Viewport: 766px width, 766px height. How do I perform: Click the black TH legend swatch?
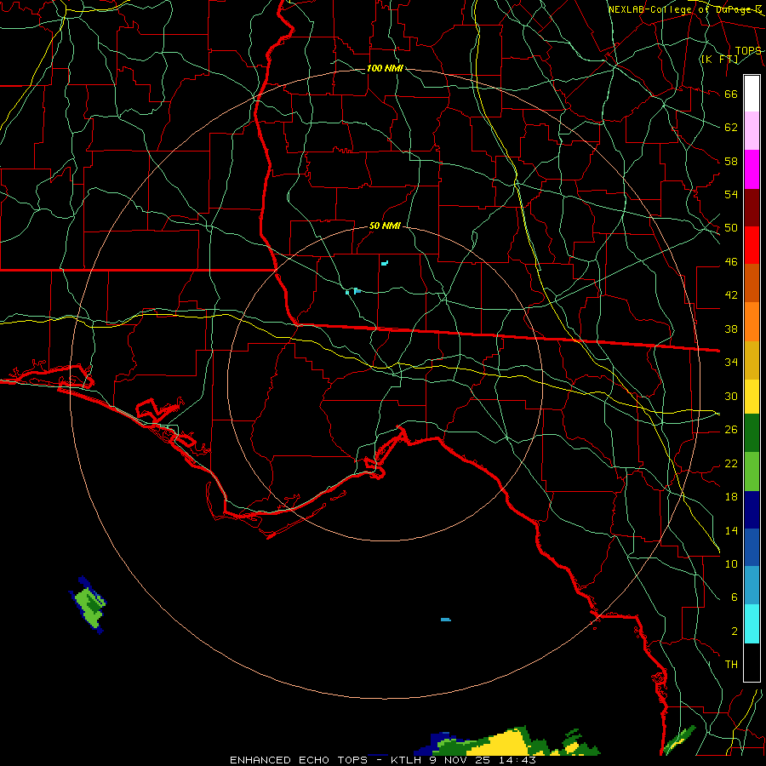pos(752,662)
